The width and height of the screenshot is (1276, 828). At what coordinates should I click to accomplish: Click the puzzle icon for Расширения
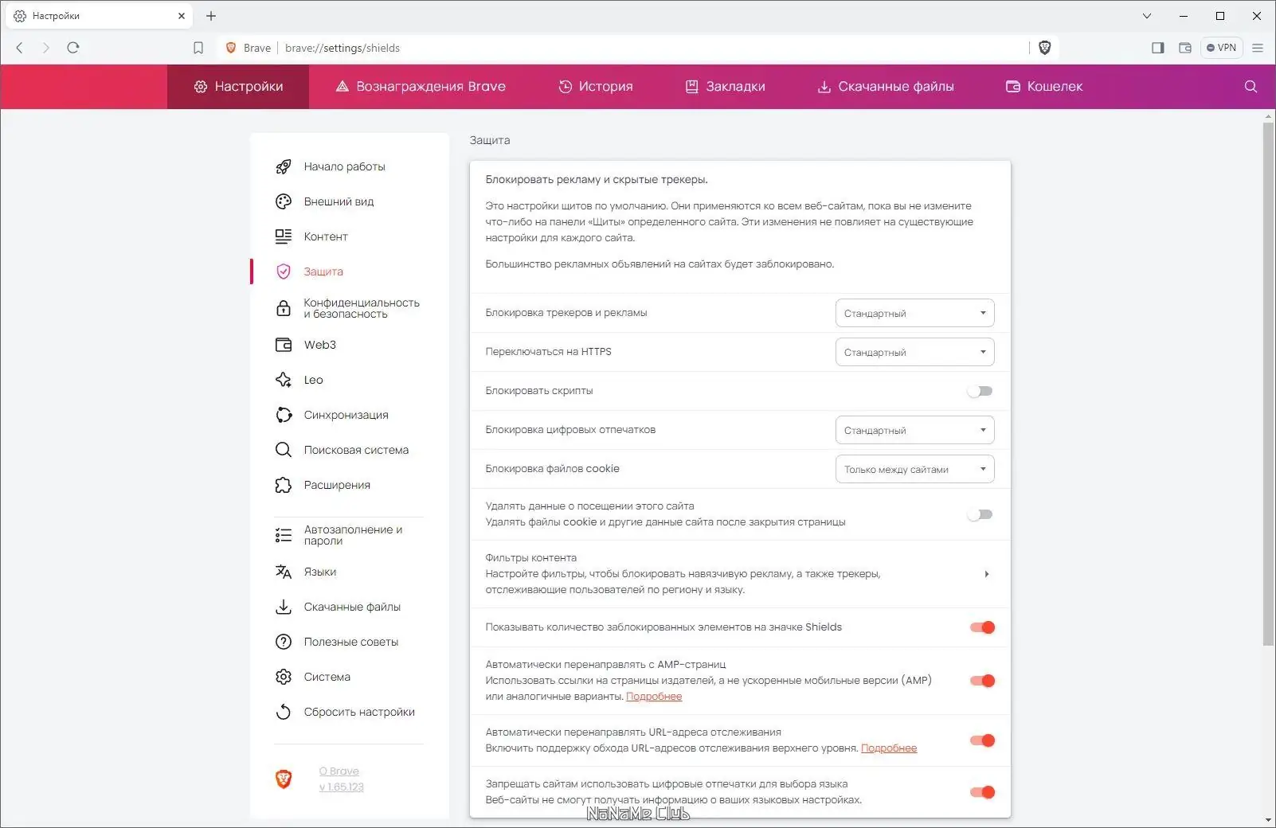(x=284, y=485)
